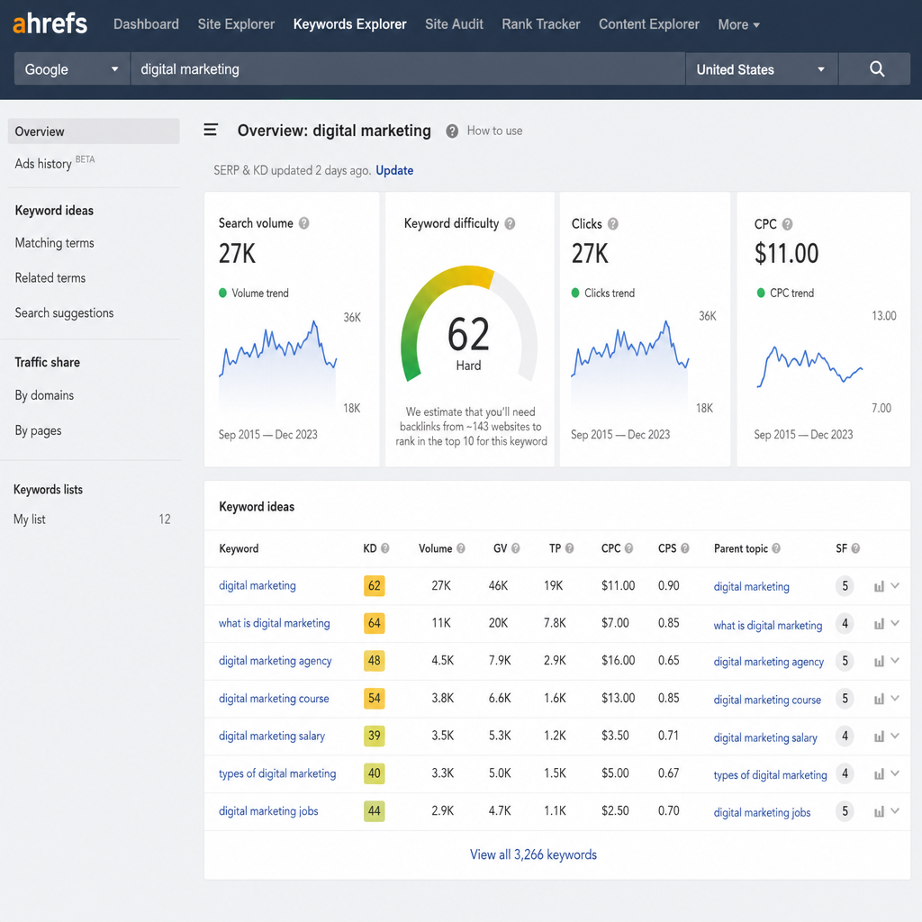
Task: Click the KD column help icon
Action: (385, 548)
